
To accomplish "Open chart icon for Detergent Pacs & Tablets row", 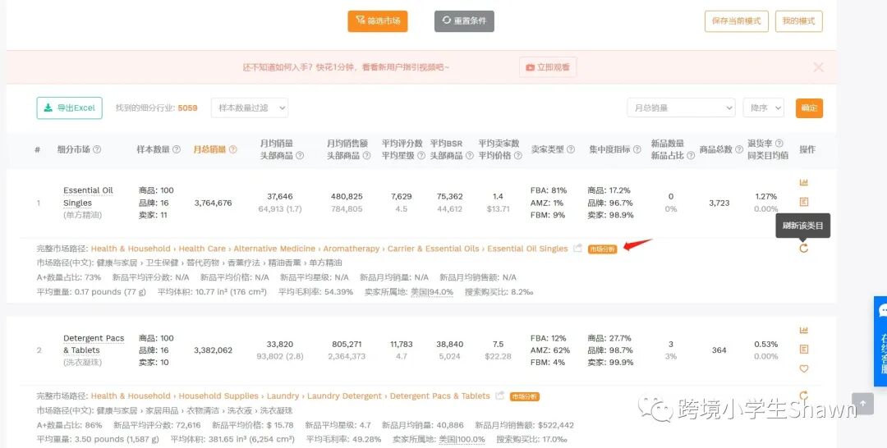I will [x=803, y=330].
